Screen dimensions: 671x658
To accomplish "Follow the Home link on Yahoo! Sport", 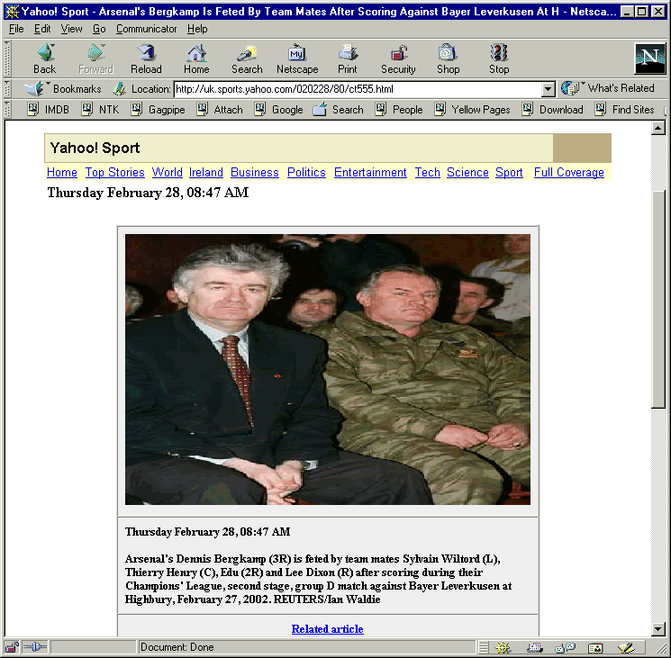I will [62, 172].
